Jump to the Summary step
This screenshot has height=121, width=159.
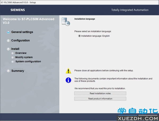(18, 71)
